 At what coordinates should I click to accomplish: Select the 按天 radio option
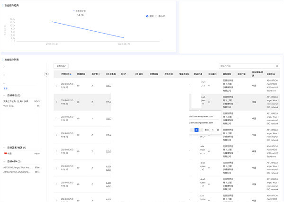click(x=147, y=16)
